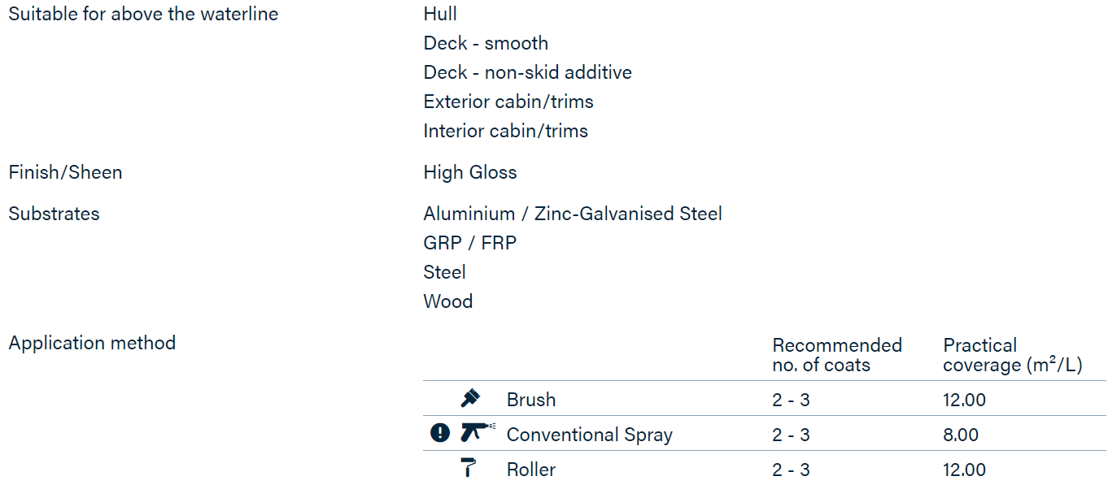The height and width of the screenshot is (485, 1108).
Task: Click the 12.00 coverage value for Roller
Action: (x=965, y=470)
